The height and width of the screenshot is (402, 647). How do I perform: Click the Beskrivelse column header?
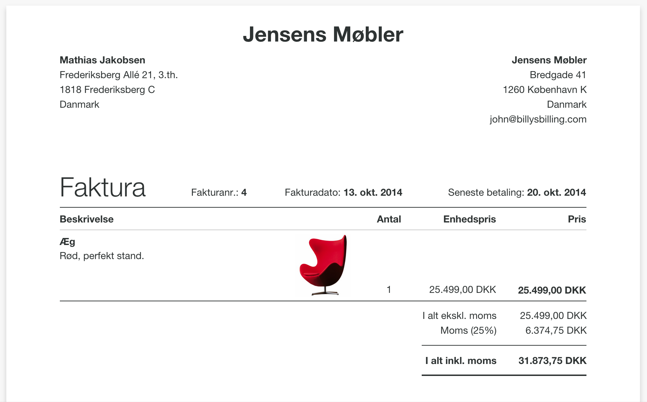(x=87, y=219)
